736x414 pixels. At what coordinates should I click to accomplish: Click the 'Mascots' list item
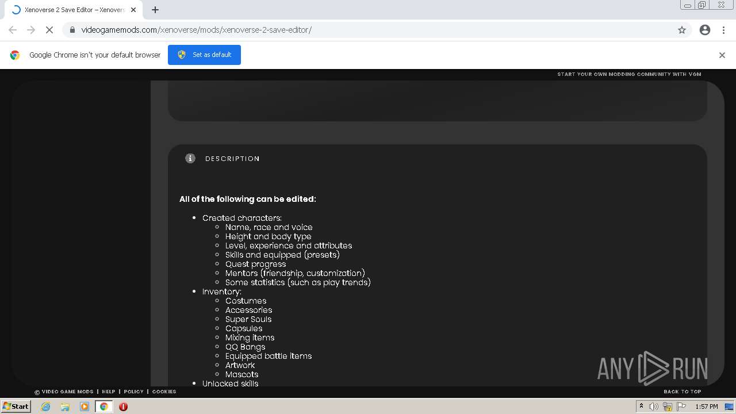[241, 374]
